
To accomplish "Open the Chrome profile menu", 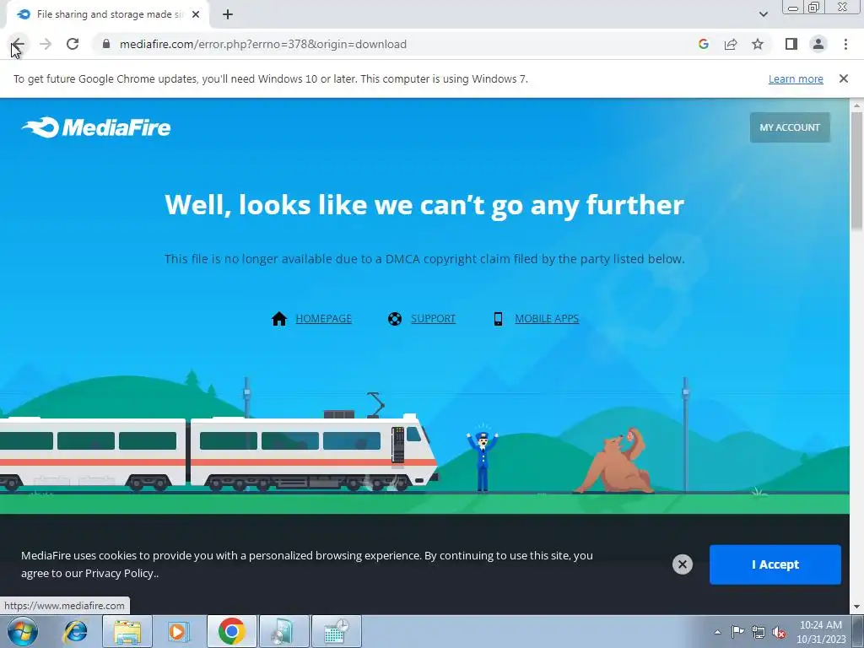I will click(x=818, y=44).
